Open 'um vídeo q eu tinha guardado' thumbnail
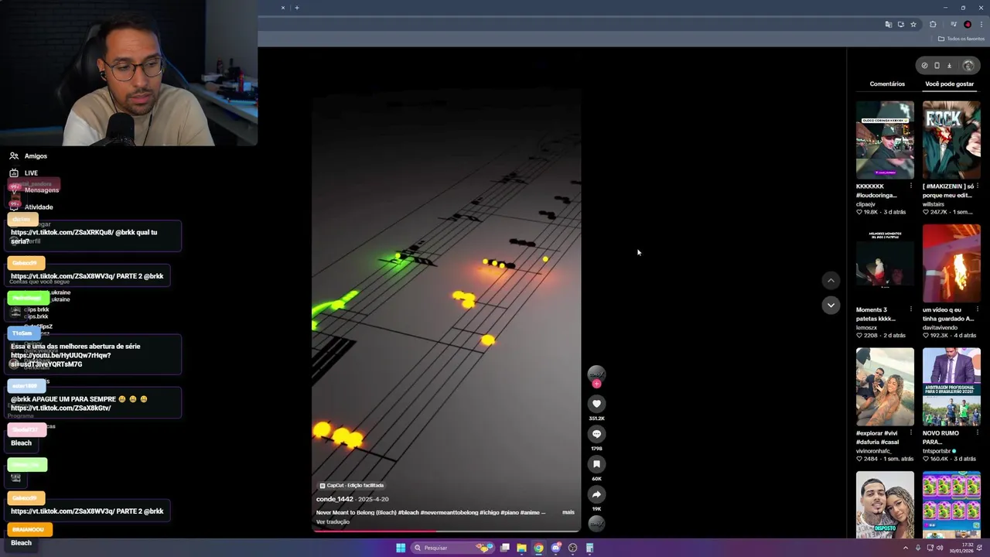 pyautogui.click(x=951, y=264)
